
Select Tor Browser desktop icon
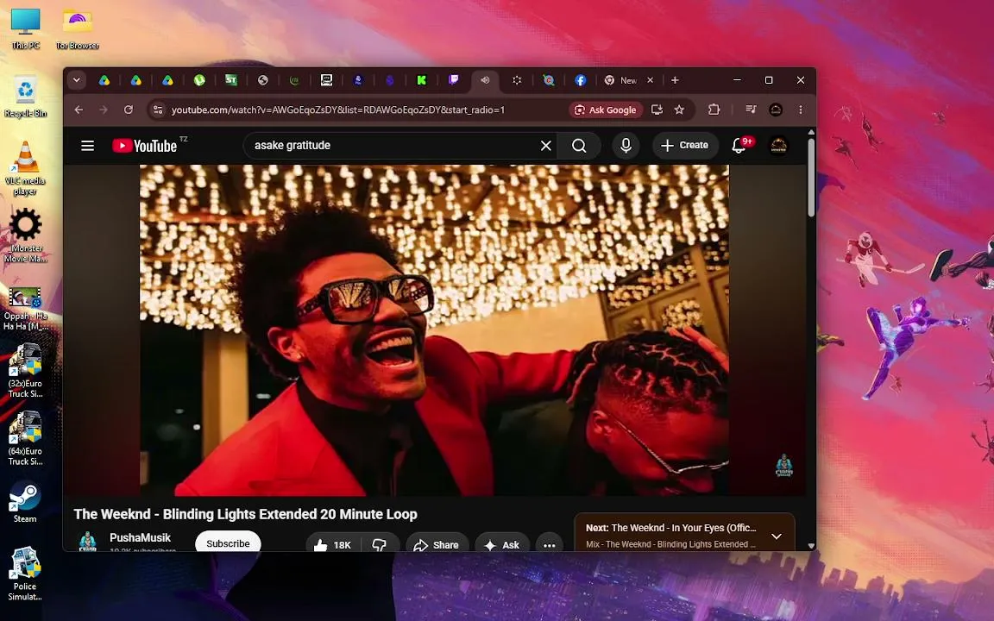[78, 29]
